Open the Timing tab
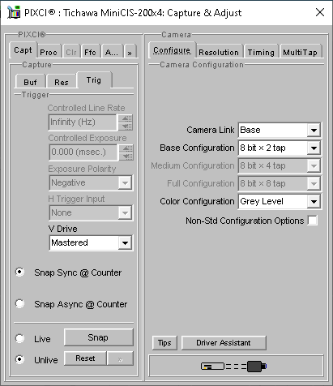 pyautogui.click(x=261, y=52)
